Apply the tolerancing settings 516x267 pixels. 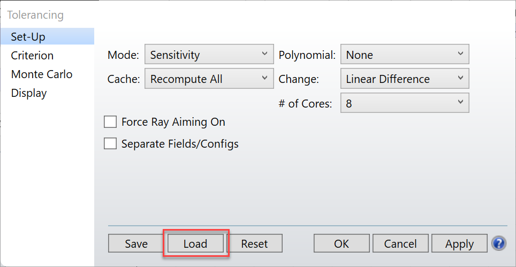pos(459,243)
